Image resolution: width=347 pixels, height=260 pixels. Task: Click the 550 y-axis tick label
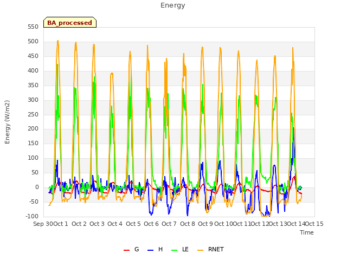(33, 27)
